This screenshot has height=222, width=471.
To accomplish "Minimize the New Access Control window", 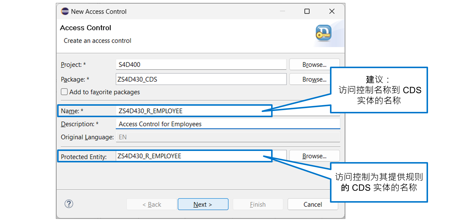I will point(283,11).
